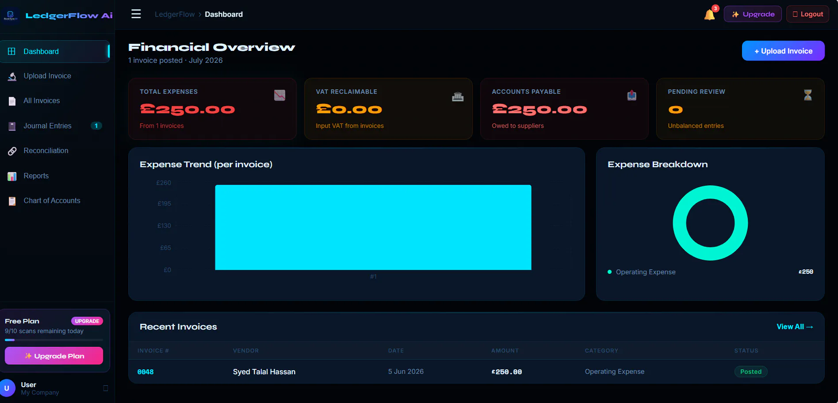Click the LedgerFlow breadcrumb link
Image resolution: width=838 pixels, height=403 pixels.
(175, 14)
